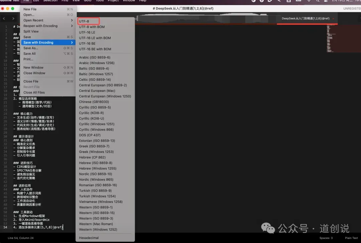Select Arabic (ISO 8859-6) encoding
This screenshot has width=361, height=243.
[x=105, y=57]
